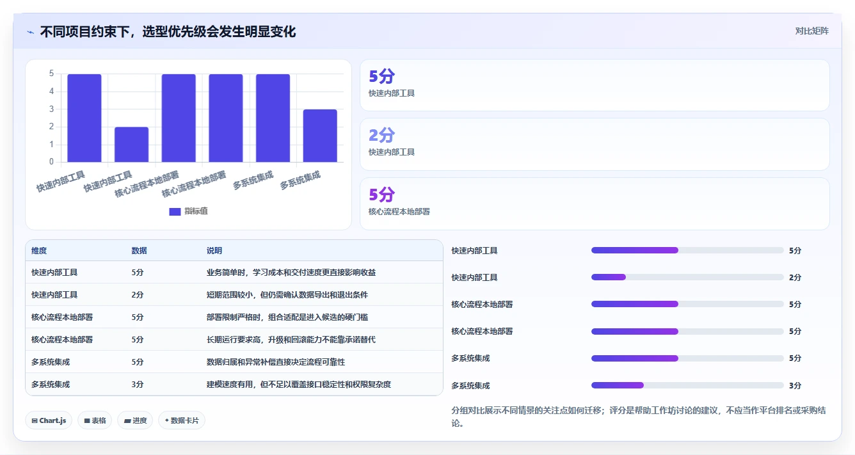Viewport: 855px width, 455px height.
Task: Select the 数据卡片 tag
Action: pos(182,420)
